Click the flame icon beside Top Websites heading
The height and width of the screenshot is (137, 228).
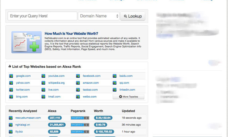(x=10, y=66)
